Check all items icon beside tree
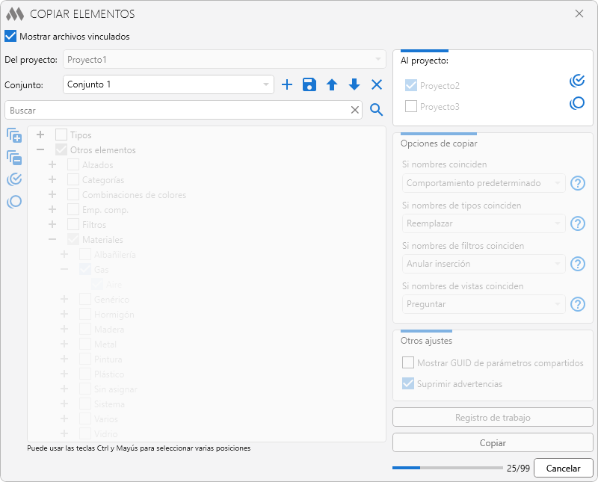 click(14, 179)
